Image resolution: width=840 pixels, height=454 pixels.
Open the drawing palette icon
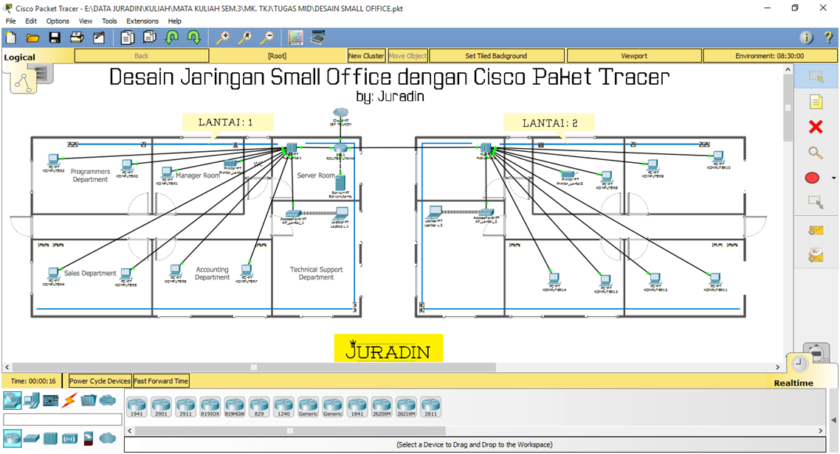pos(295,38)
